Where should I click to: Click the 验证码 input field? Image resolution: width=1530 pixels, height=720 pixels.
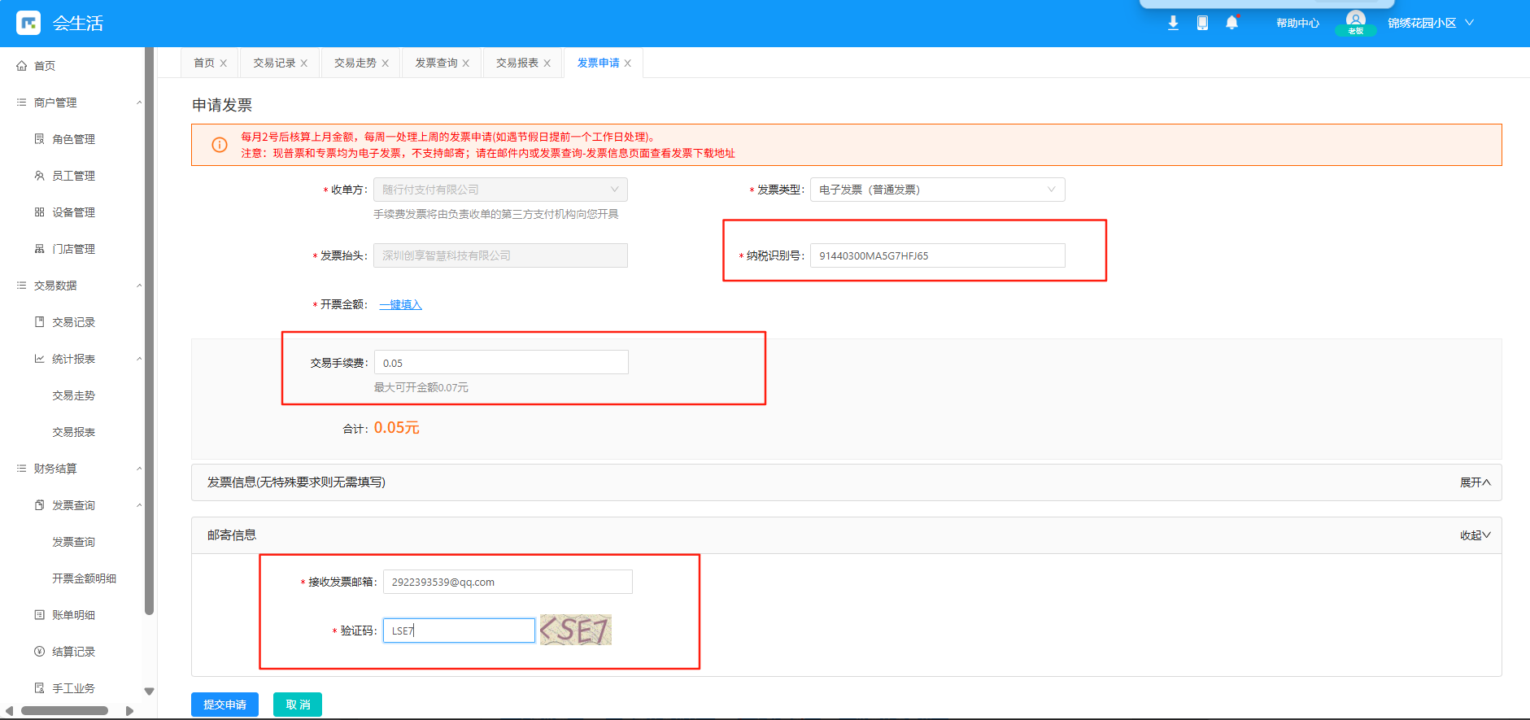459,631
